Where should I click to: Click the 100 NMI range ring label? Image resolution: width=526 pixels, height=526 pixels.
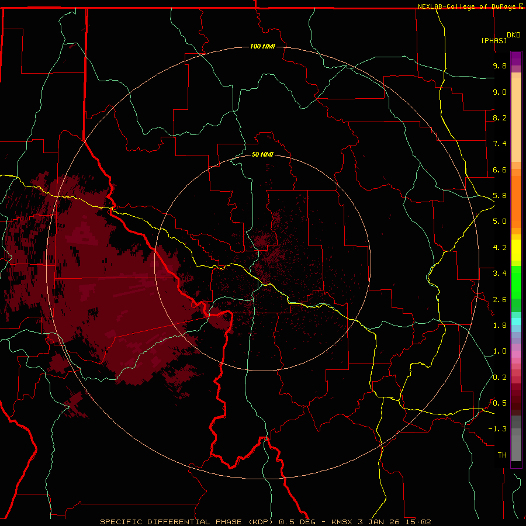click(262, 46)
